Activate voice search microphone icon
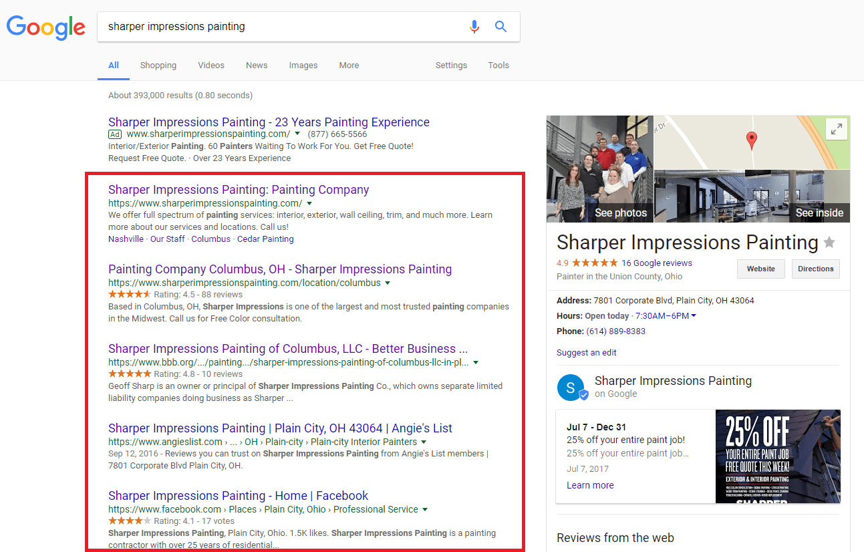Image resolution: width=864 pixels, height=552 pixels. tap(474, 27)
